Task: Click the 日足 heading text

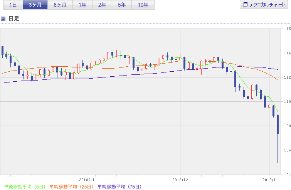Action: pos(14,18)
